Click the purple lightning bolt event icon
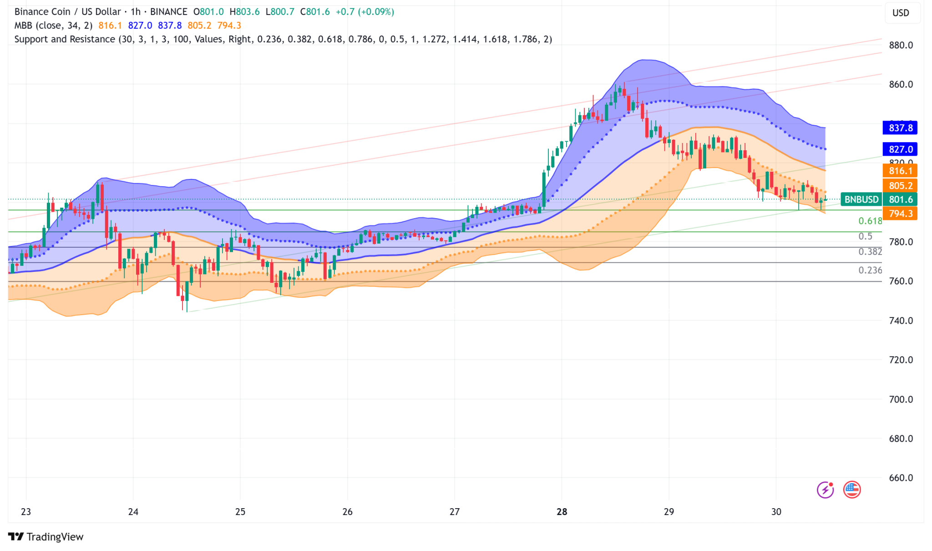Screen dimensions: 932x551 (x=825, y=490)
